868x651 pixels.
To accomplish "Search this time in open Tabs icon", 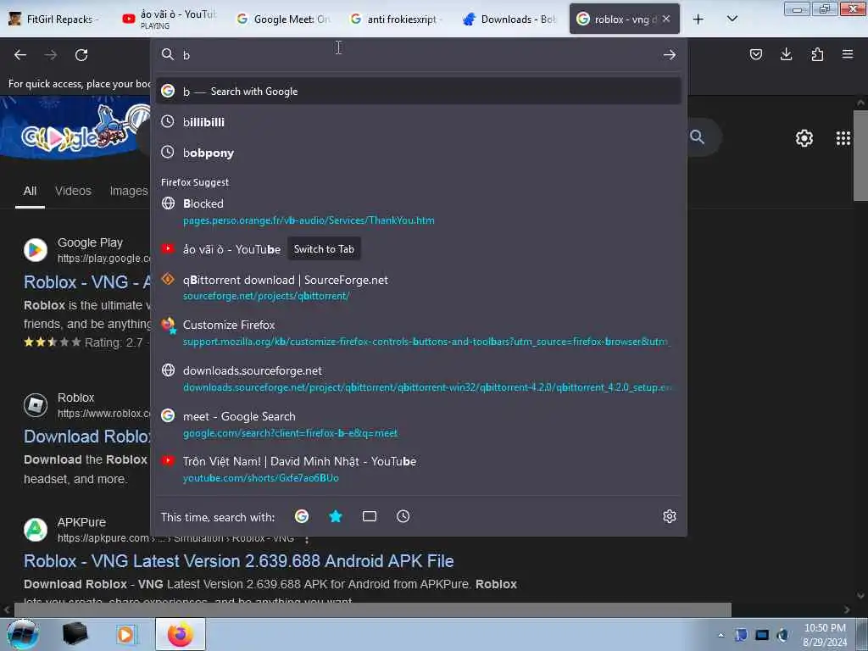I will [x=370, y=516].
